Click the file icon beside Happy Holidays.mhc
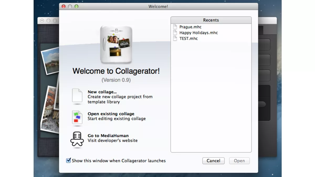The image size is (315, 177). (175, 33)
